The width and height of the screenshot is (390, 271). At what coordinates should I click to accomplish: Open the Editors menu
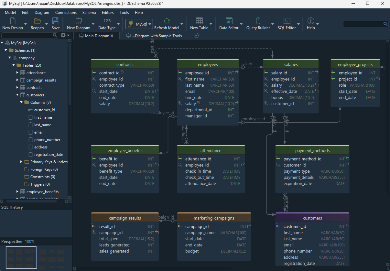[108, 13]
